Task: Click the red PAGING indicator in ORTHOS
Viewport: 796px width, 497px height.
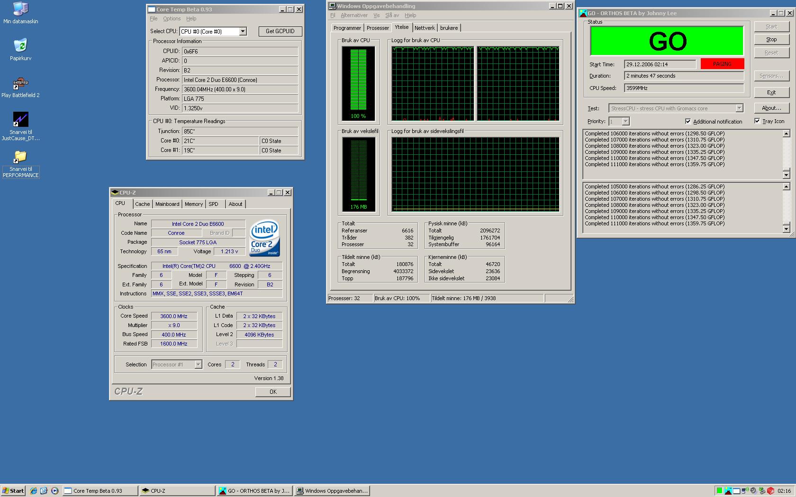Action: (722, 64)
